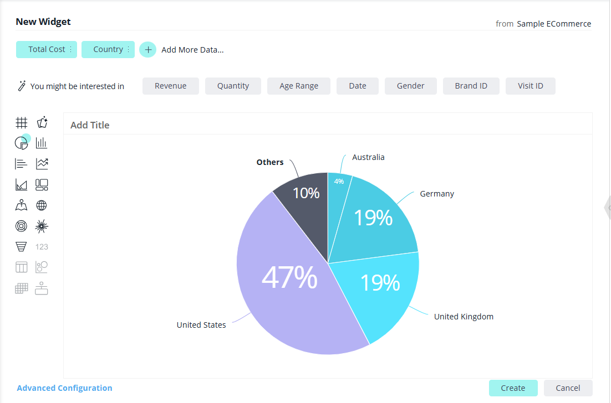Pick the area chart icon
611x403 pixels.
point(21,184)
